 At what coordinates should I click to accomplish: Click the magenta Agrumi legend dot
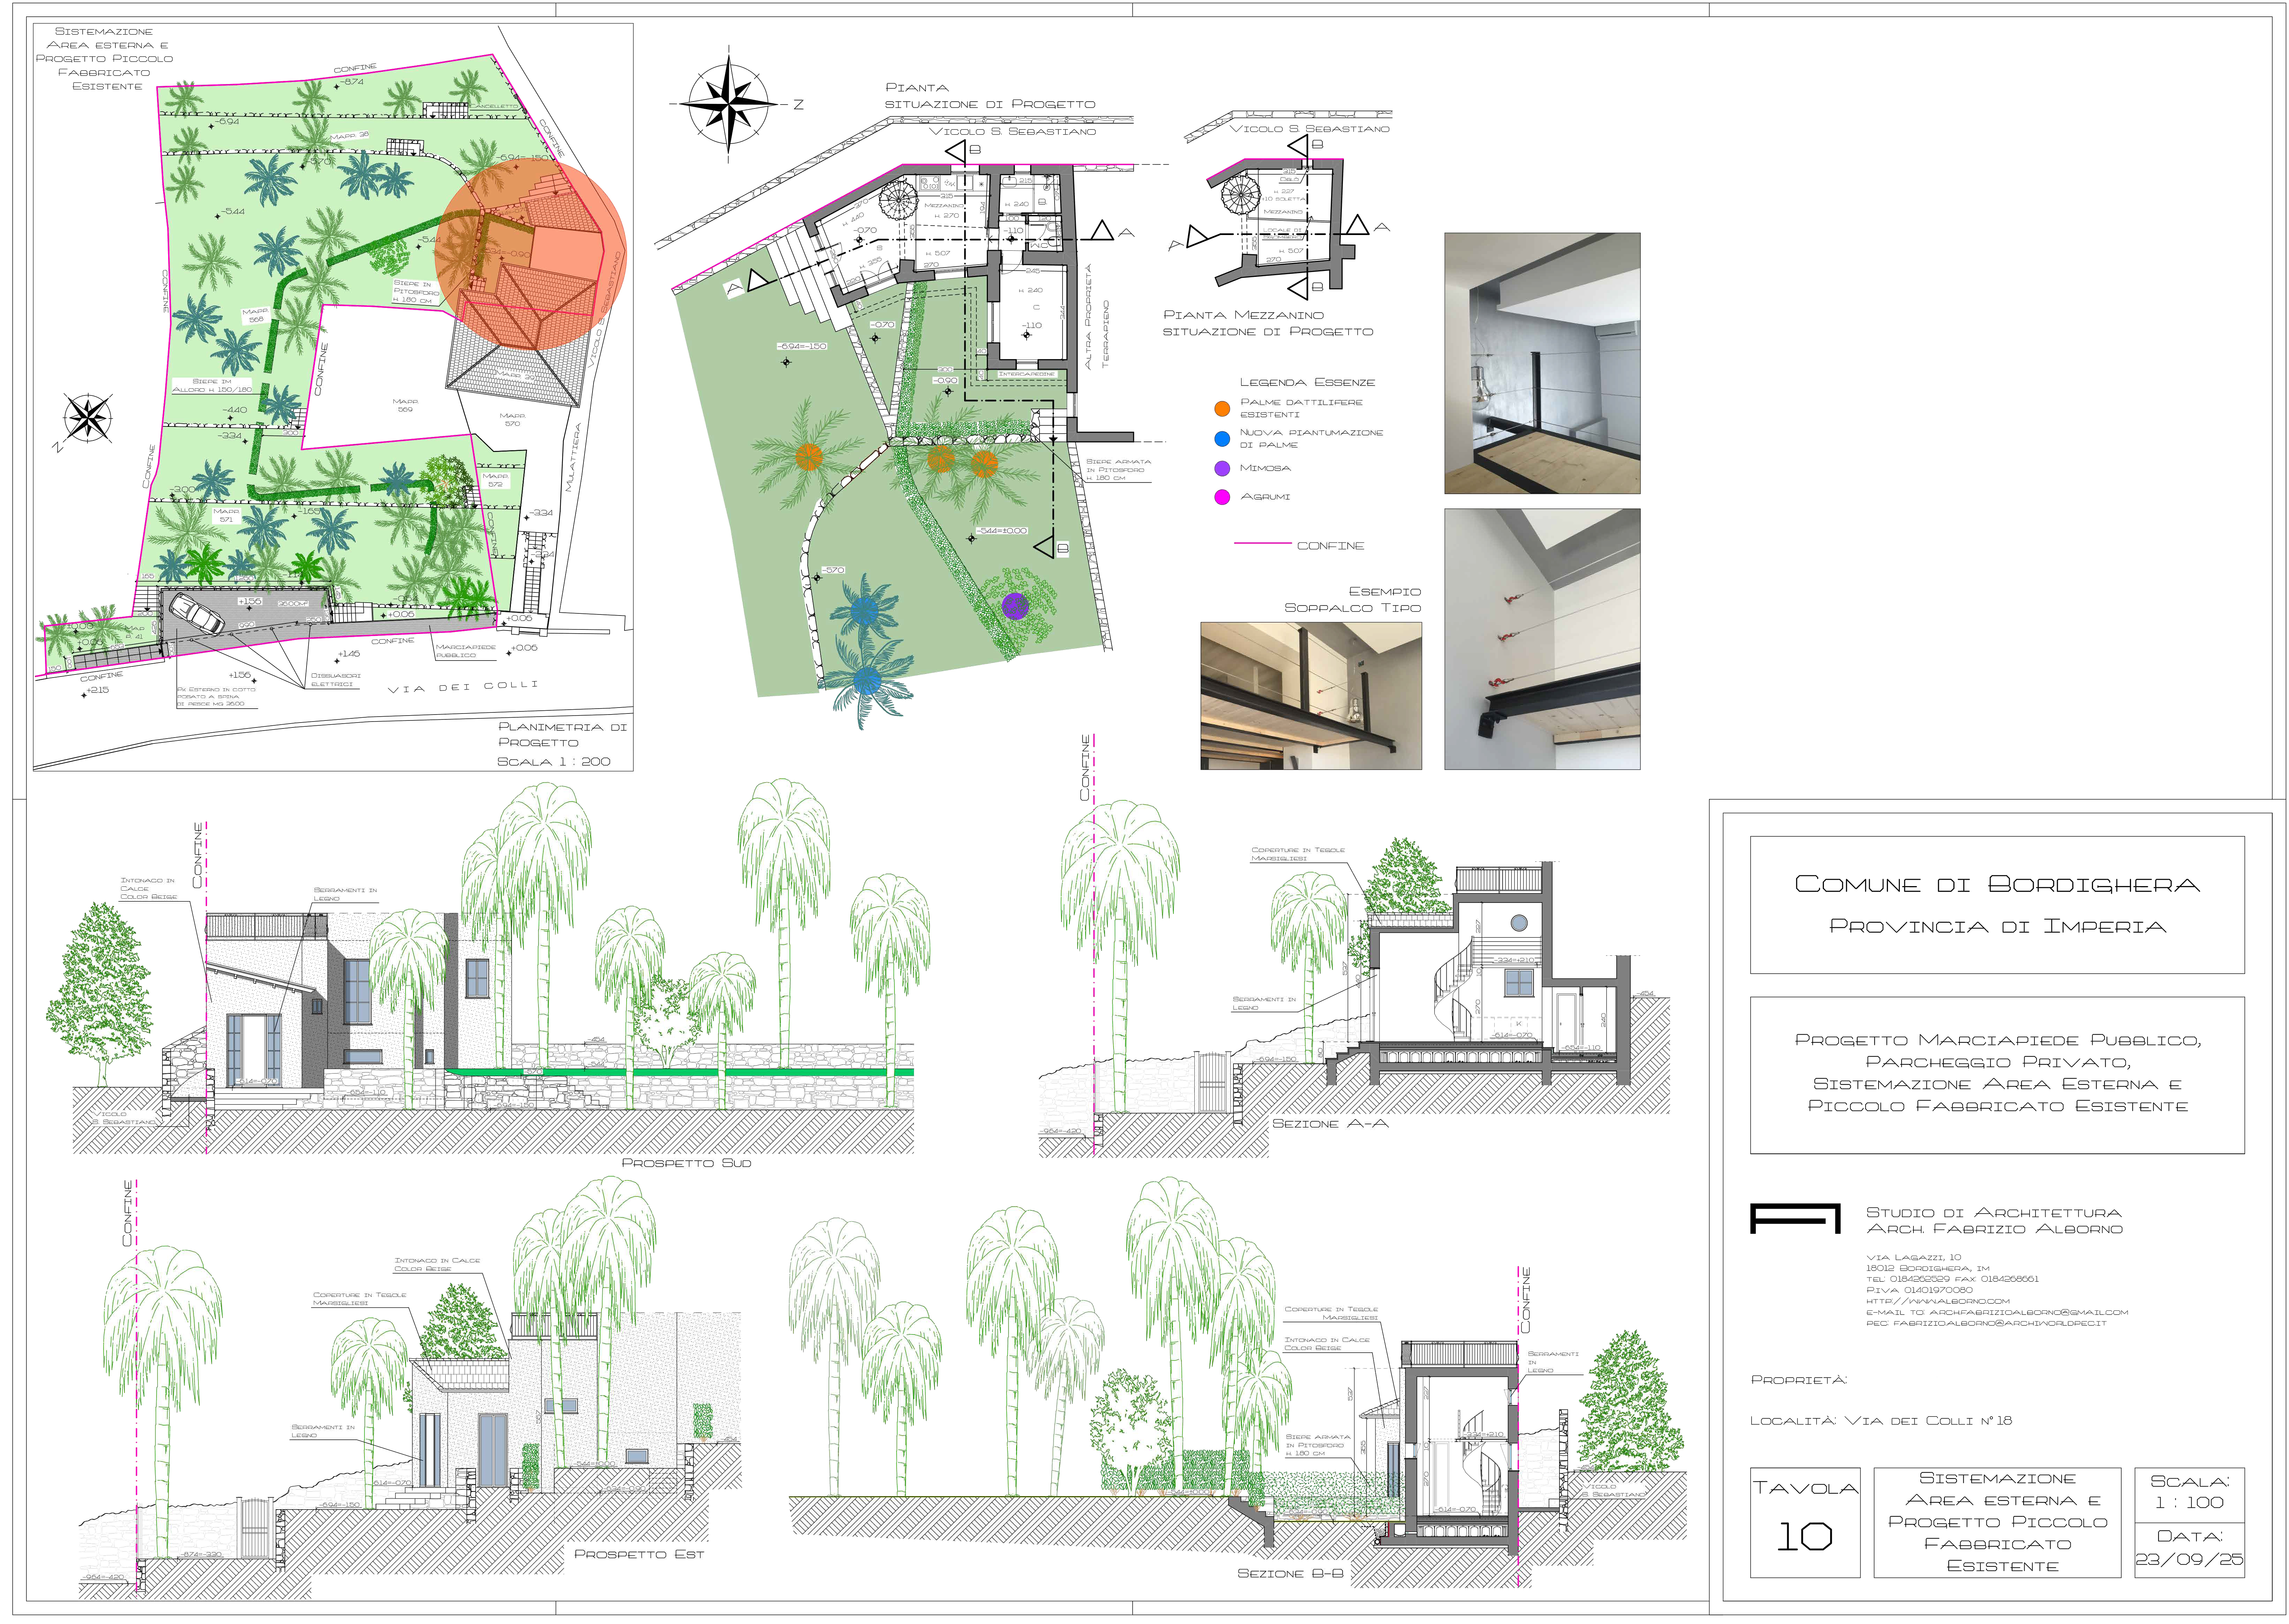coord(1222,497)
